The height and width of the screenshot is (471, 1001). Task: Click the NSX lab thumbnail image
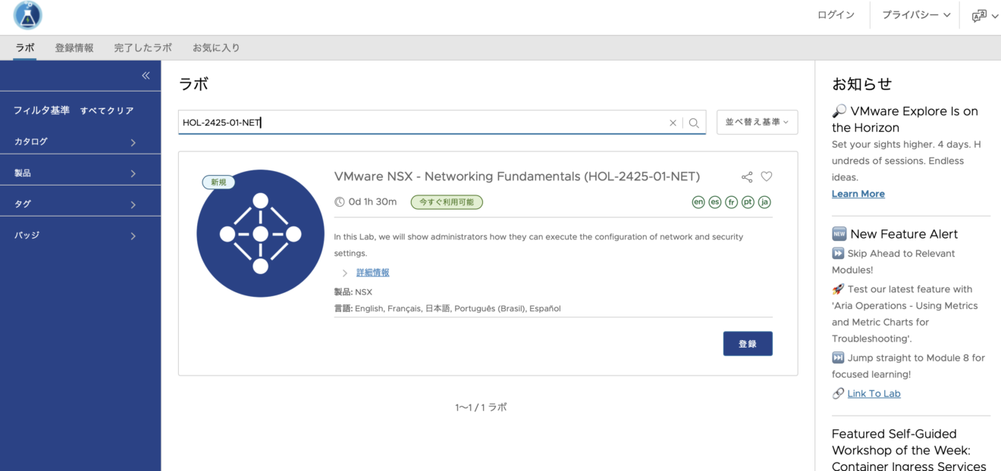tap(260, 233)
